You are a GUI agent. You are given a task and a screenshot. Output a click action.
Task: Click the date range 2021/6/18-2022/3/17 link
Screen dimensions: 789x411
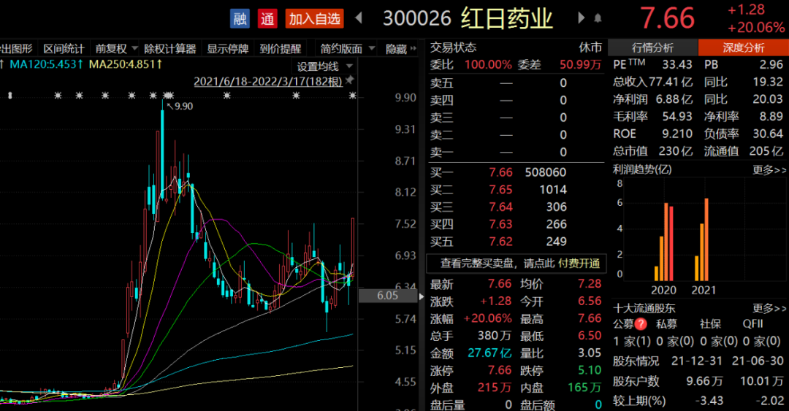(x=267, y=81)
